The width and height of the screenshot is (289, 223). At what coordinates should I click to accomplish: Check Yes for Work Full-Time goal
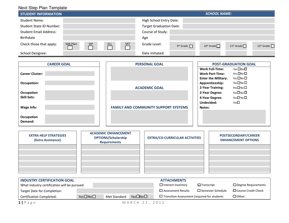tap(239, 69)
